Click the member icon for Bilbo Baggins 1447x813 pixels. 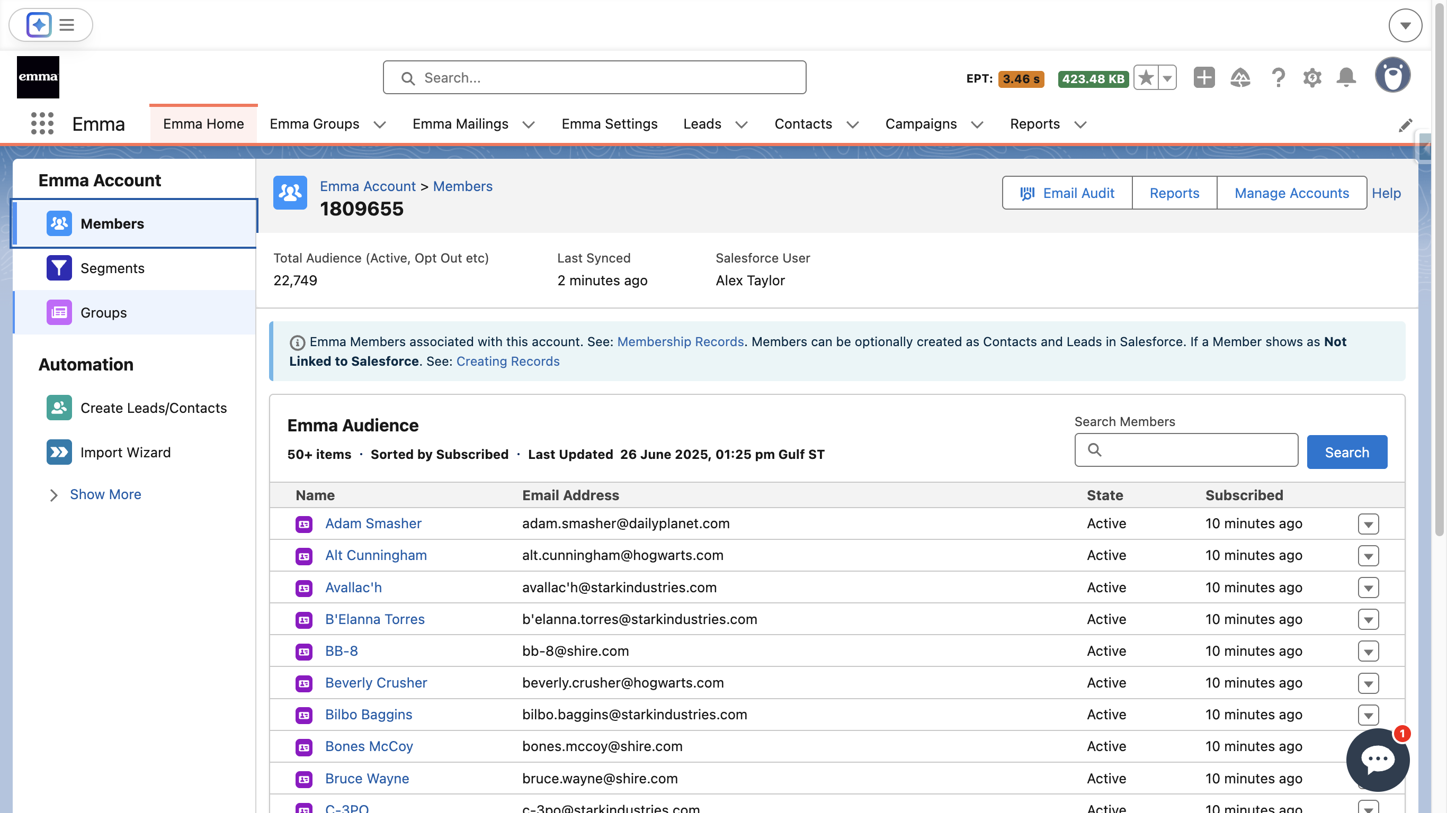point(304,715)
